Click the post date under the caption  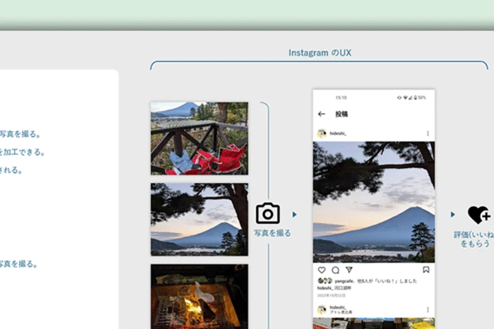click(x=331, y=295)
